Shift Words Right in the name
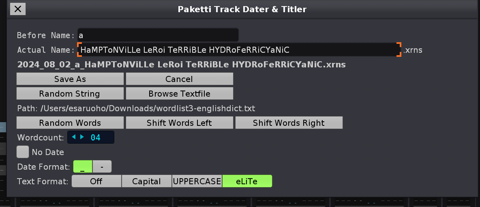 pyautogui.click(x=289, y=123)
